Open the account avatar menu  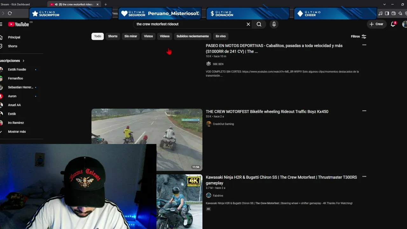(x=405, y=24)
